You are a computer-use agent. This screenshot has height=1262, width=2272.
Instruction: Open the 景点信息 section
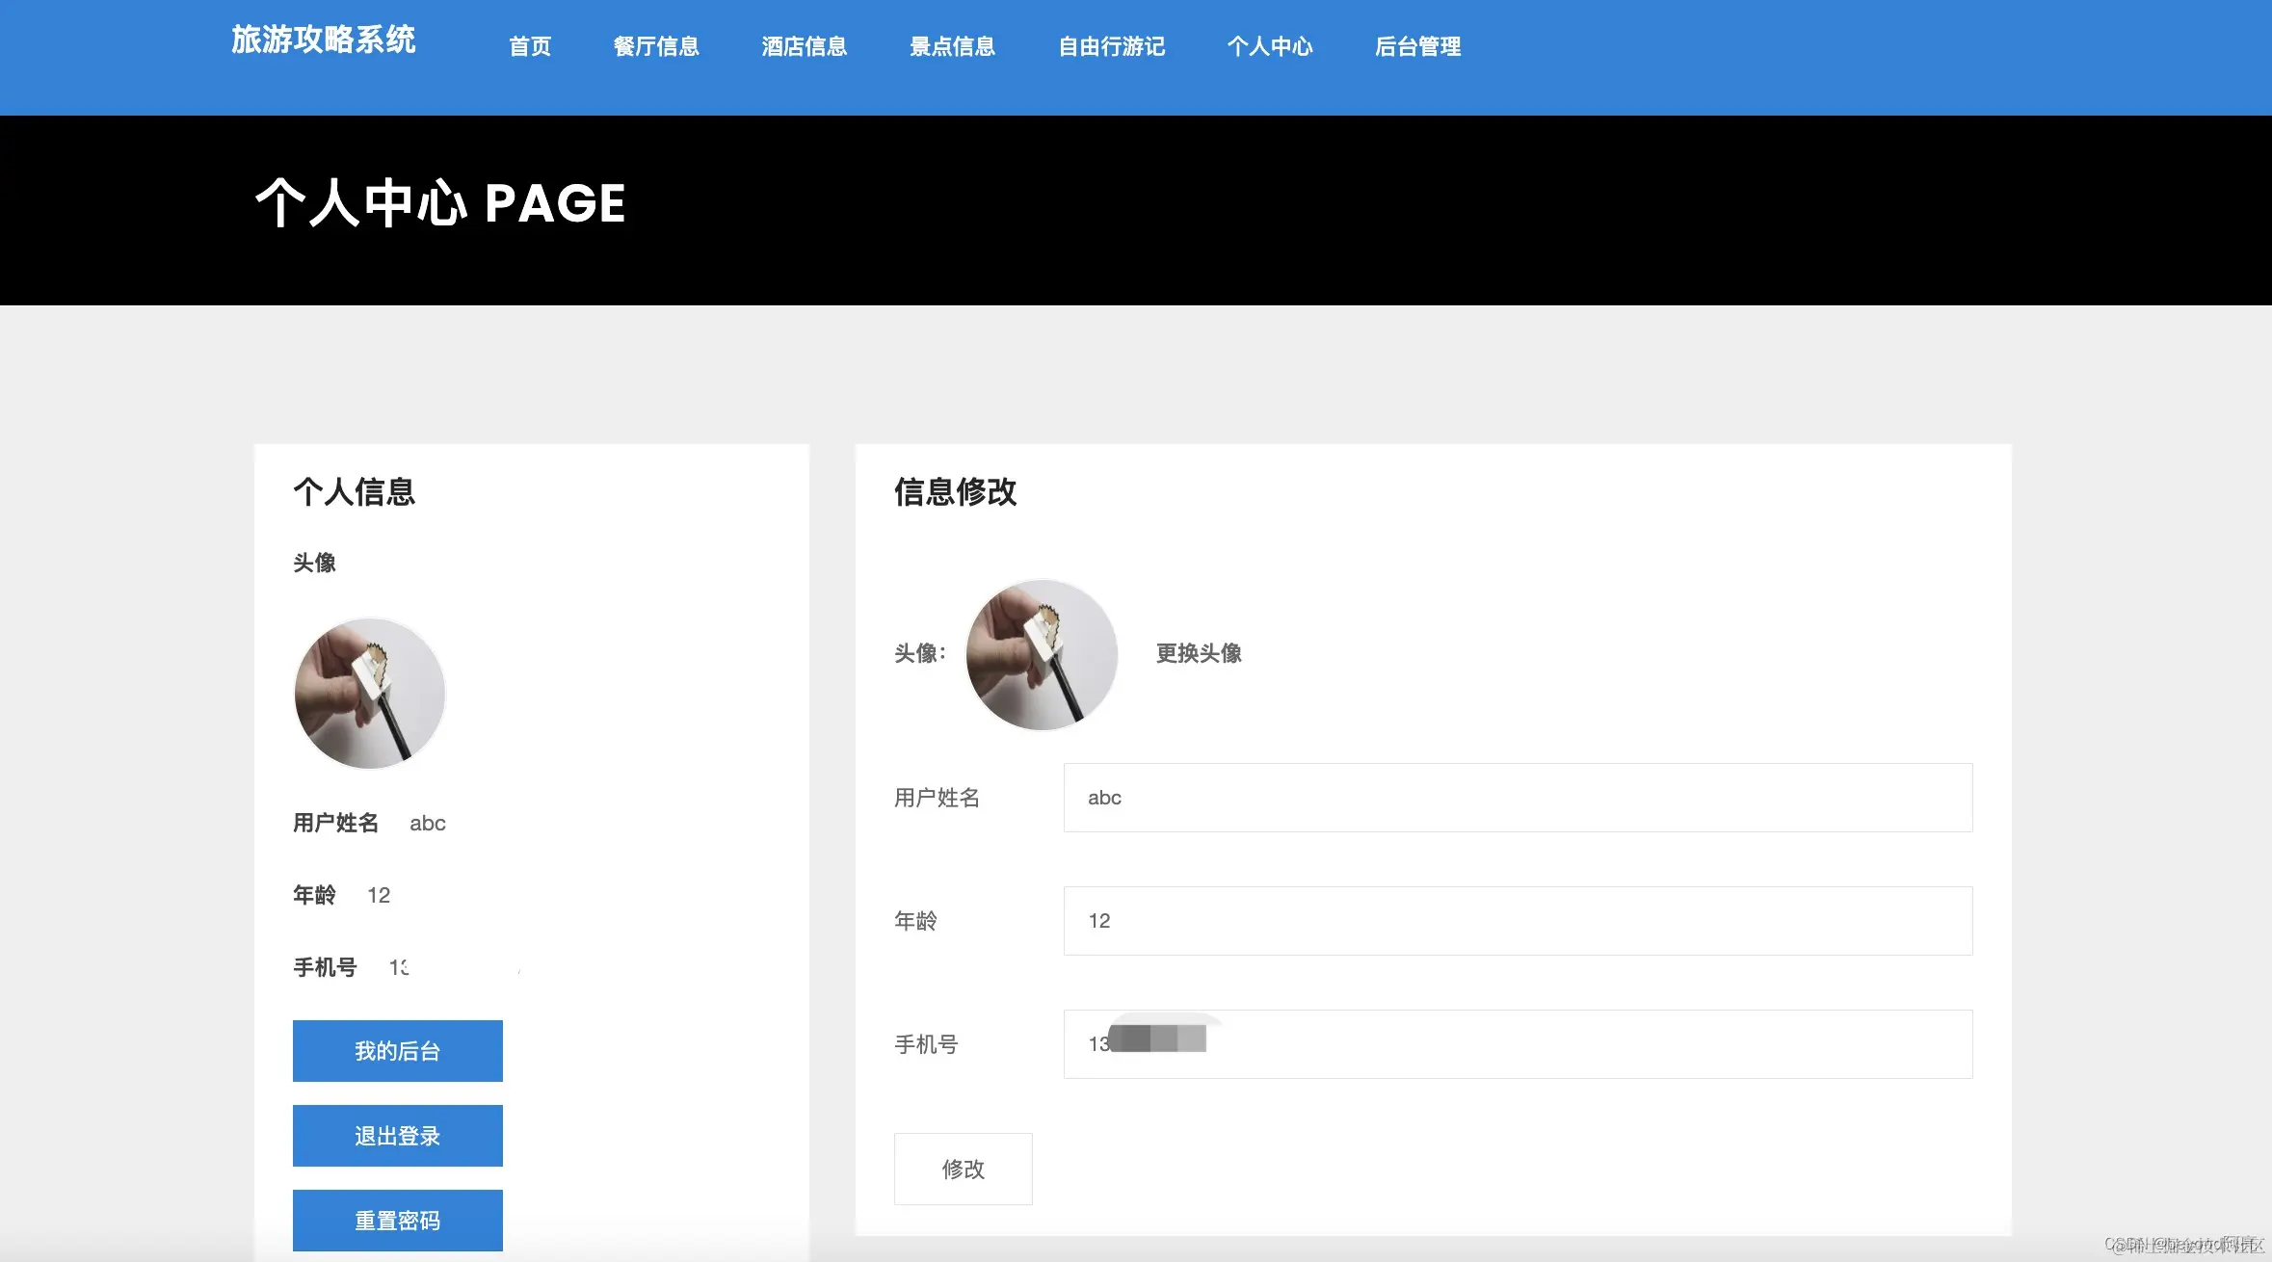[953, 46]
